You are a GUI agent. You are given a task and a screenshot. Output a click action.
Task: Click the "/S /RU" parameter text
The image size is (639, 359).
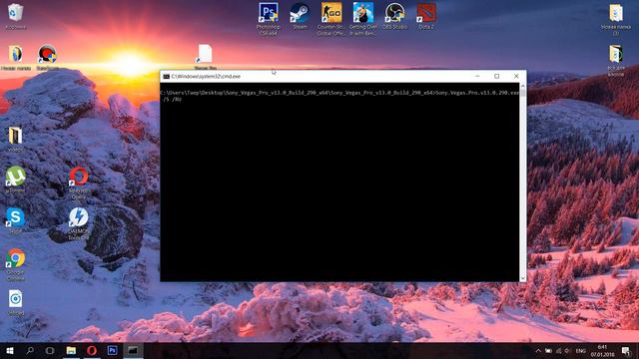173,100
